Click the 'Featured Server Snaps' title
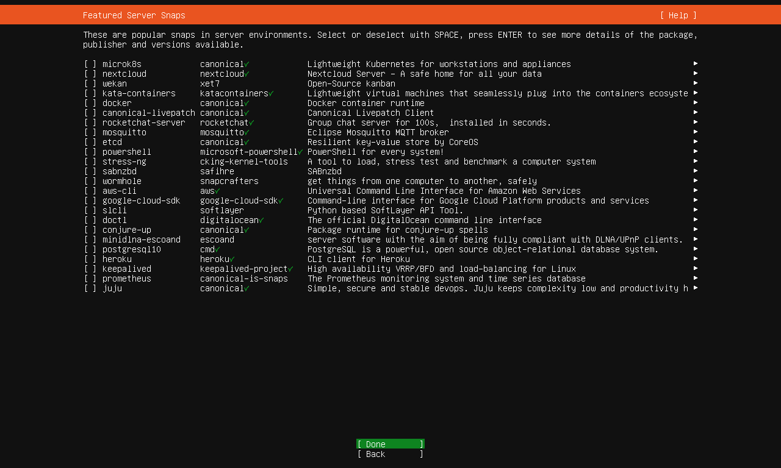The image size is (781, 468). click(134, 15)
